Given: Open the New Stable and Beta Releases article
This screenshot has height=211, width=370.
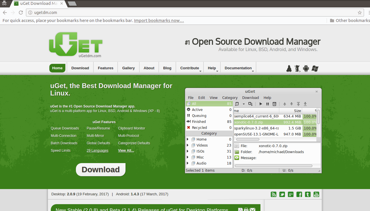Looking at the screenshot, I should (x=142, y=210).
